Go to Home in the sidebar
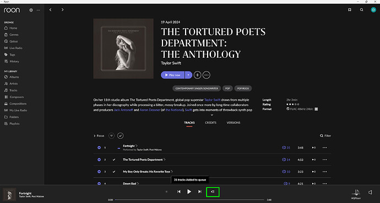Viewport: 380px width, 203px height. coord(11,28)
